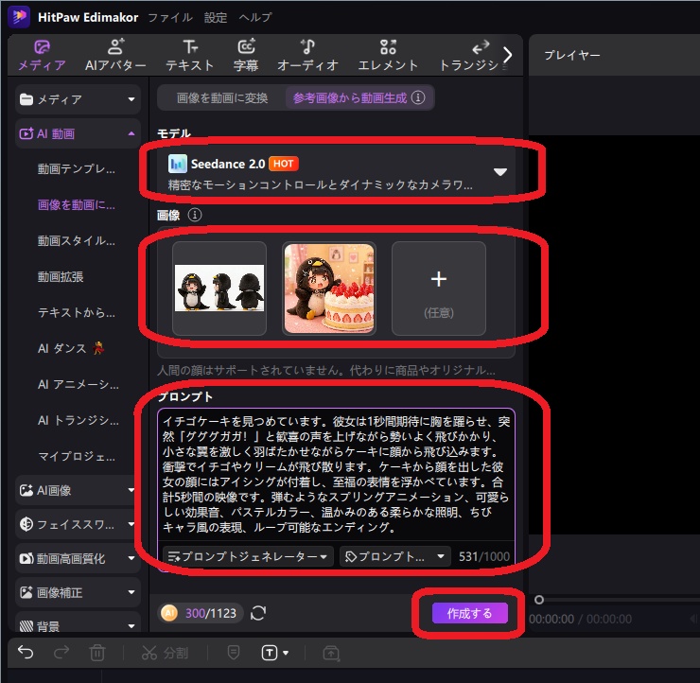Click info icon beside 参考画像から動画生成

tap(418, 97)
